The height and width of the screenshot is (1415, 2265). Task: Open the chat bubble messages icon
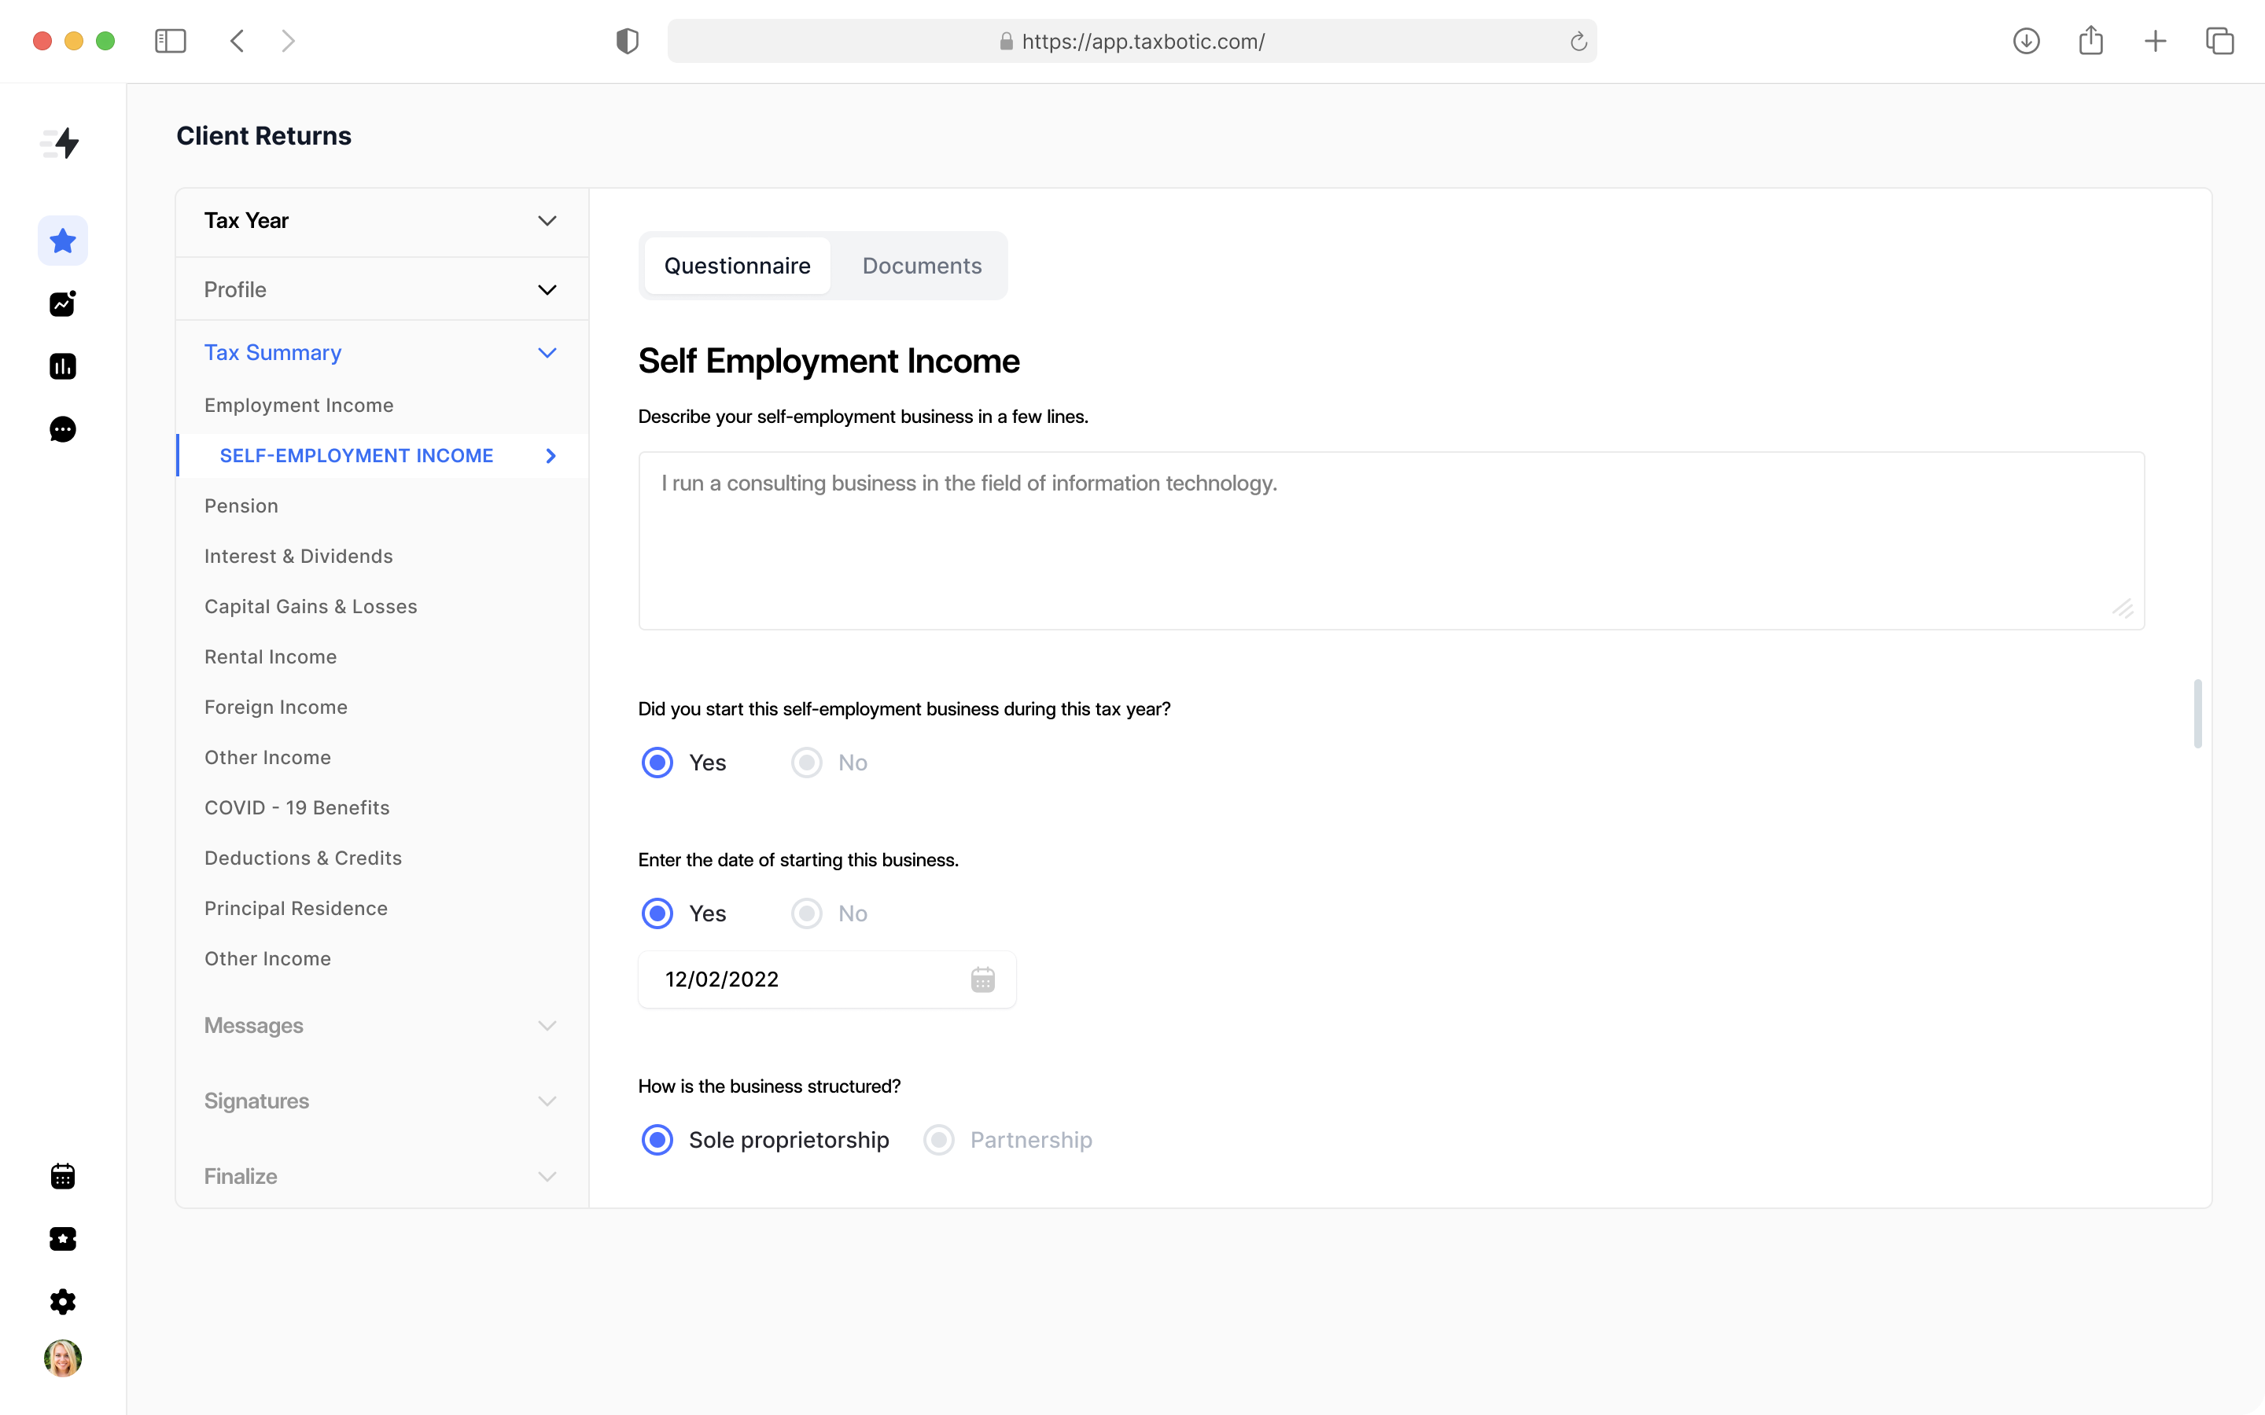pyautogui.click(x=63, y=429)
